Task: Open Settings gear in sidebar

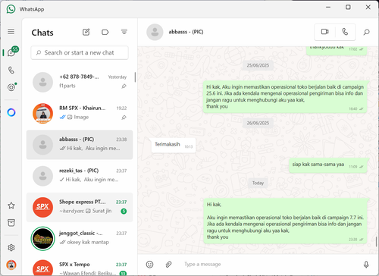Action: click(x=11, y=247)
